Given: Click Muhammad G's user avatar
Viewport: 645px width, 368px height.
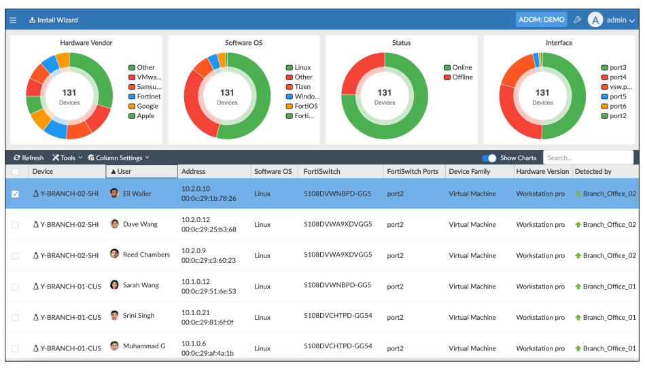Looking at the screenshot, I should click(x=114, y=346).
